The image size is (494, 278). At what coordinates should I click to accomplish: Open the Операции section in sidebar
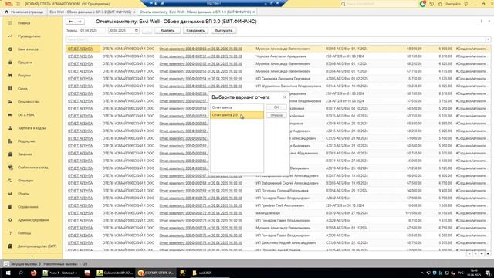click(25, 181)
